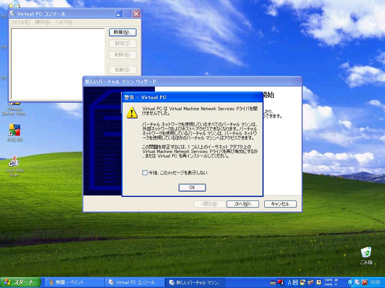Screen dimensions: 385x288
Task: Click 設定(T) in the Virtual PC console
Action: [x=123, y=43]
